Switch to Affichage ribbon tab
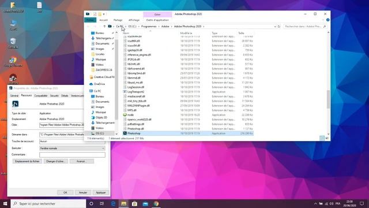Image resolution: width=369 pixels, height=208 pixels. pos(134,20)
